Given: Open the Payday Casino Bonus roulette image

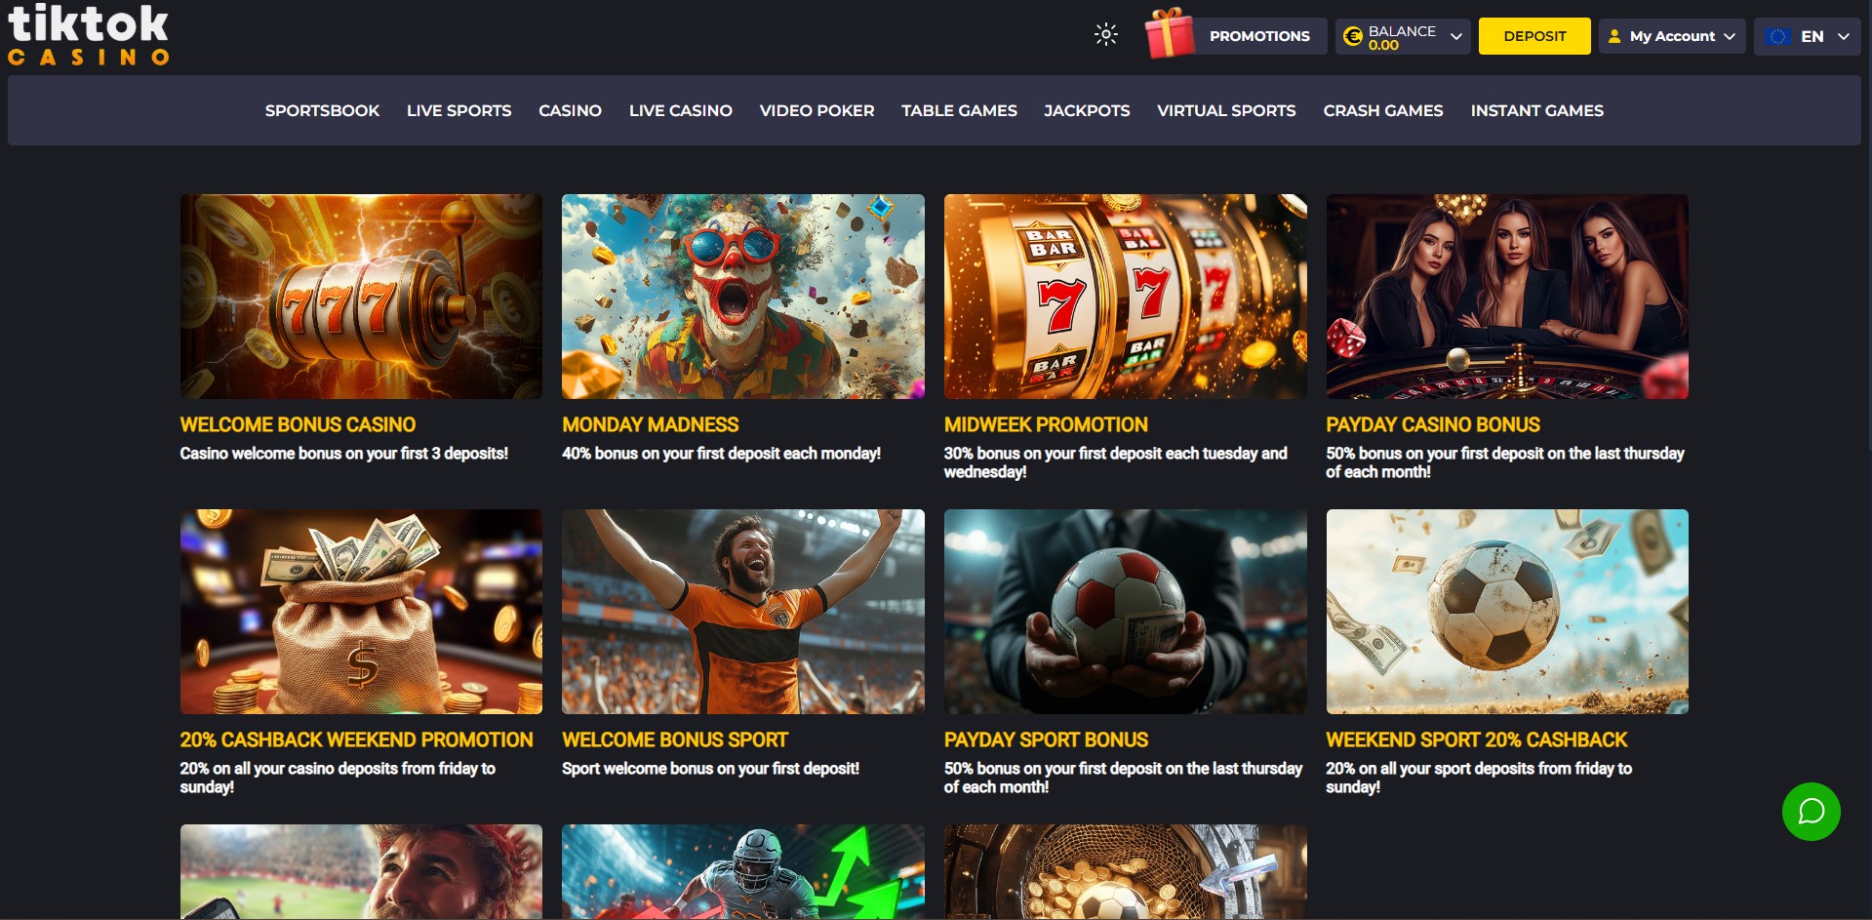Looking at the screenshot, I should point(1507,296).
